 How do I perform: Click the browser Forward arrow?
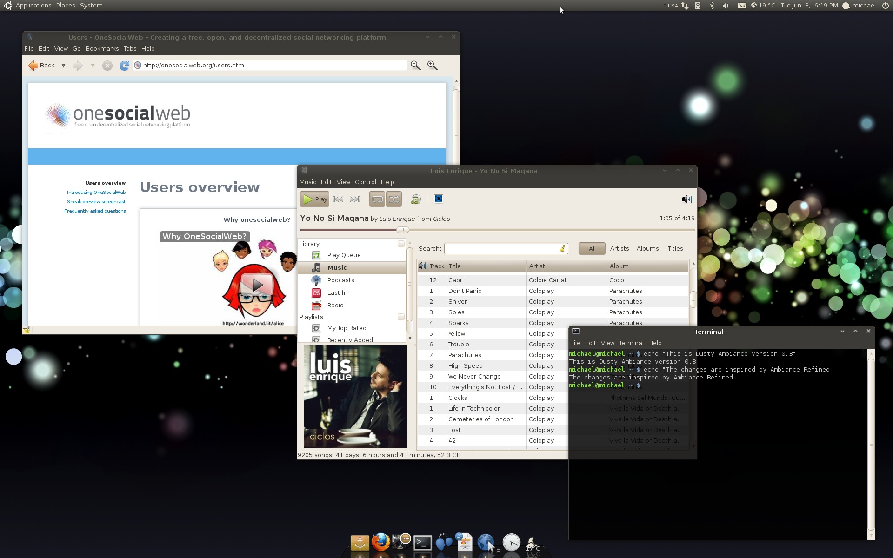(78, 66)
